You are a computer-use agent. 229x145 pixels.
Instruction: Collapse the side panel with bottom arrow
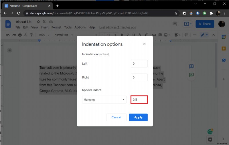224,139
